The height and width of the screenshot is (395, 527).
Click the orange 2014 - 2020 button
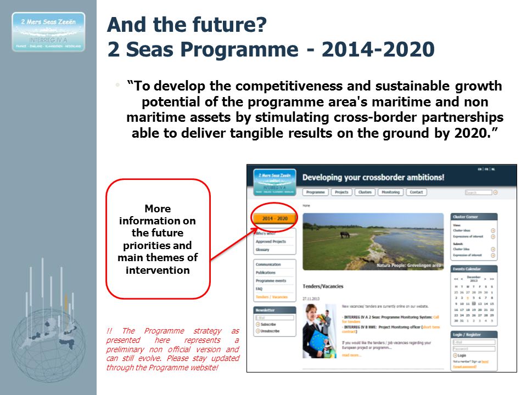[274, 218]
